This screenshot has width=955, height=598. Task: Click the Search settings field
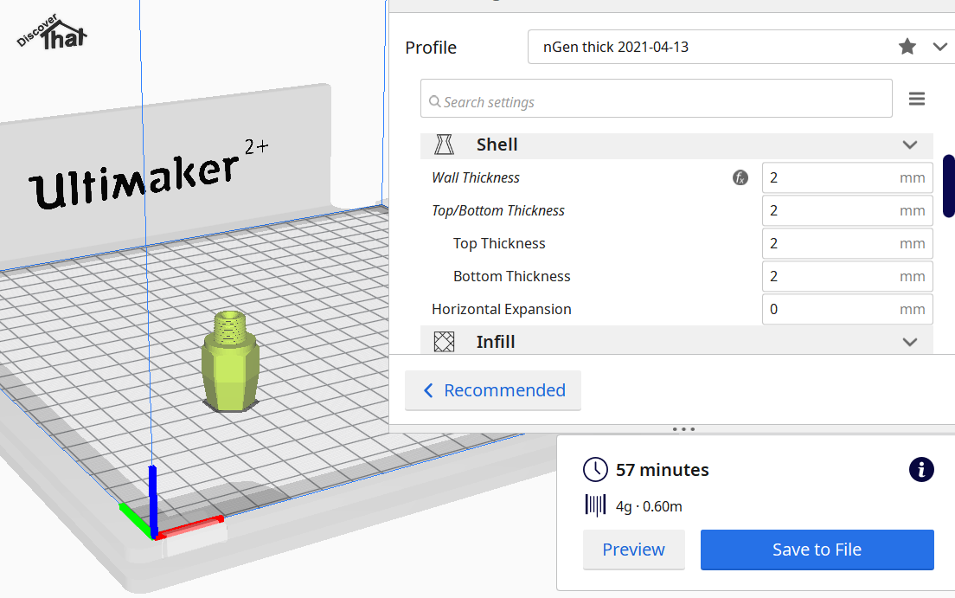click(x=656, y=98)
